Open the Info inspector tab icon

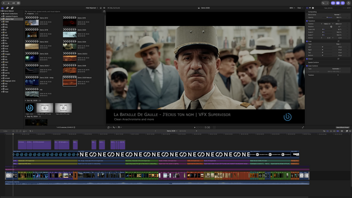pos(313,8)
